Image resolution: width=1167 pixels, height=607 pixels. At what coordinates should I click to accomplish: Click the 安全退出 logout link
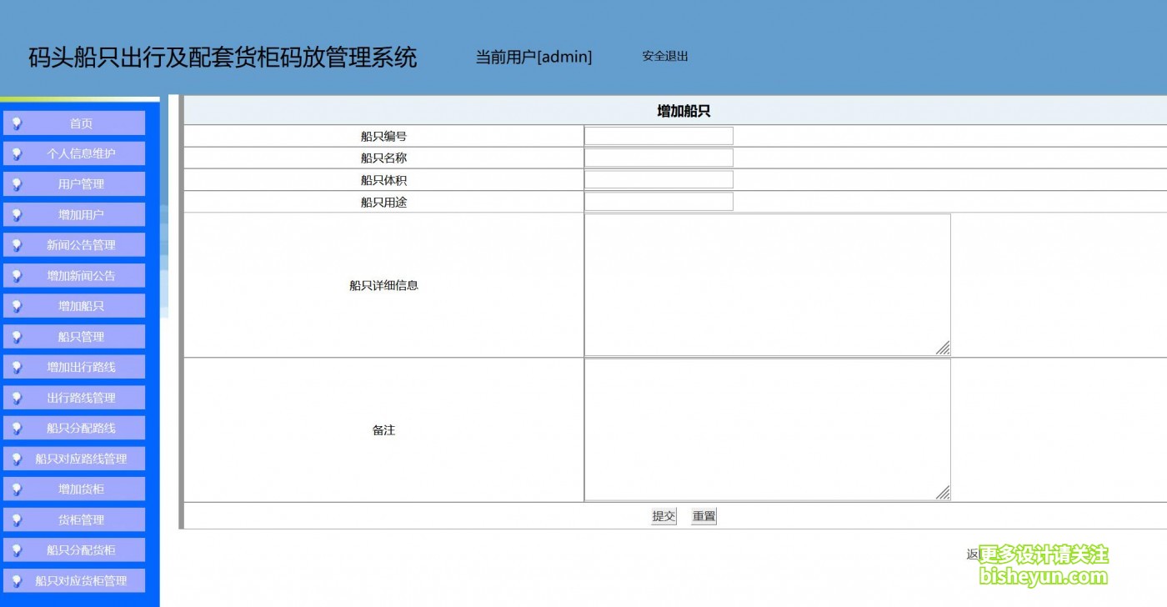coord(664,56)
